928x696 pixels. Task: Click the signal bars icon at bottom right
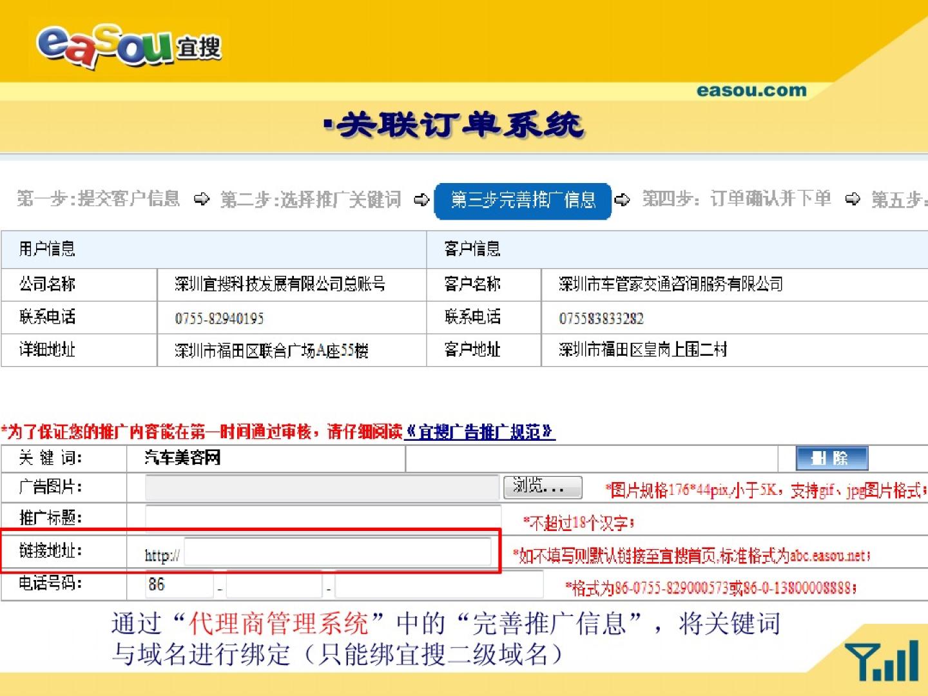click(882, 661)
